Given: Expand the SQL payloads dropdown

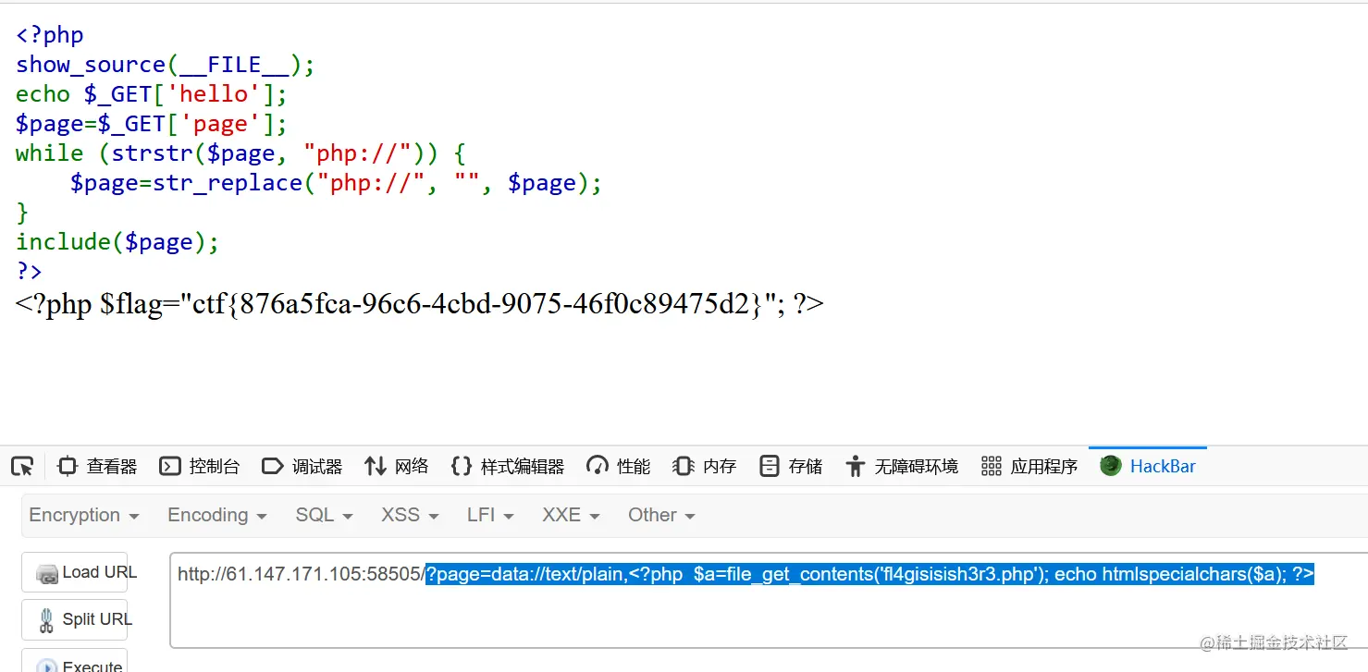Looking at the screenshot, I should click(x=322, y=515).
